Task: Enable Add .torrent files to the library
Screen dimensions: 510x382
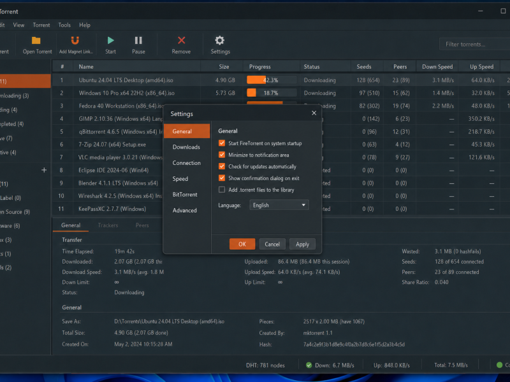Action: pyautogui.click(x=222, y=190)
